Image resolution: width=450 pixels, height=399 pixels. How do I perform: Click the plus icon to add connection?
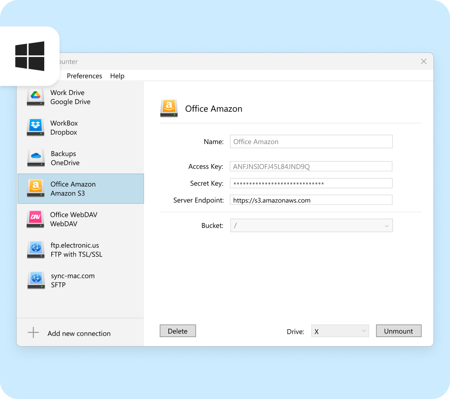point(33,333)
